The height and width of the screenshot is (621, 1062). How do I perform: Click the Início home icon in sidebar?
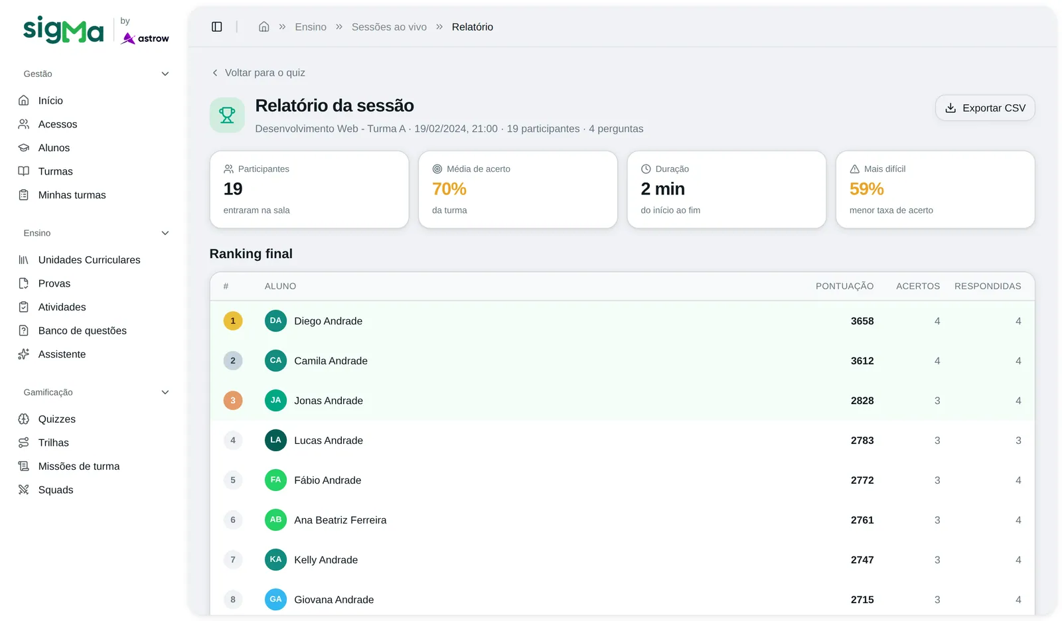coord(24,100)
